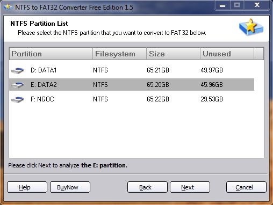Image resolution: width=273 pixels, height=205 pixels.
Task: Click the F: NGOC drive icon
Action: pos(18,99)
